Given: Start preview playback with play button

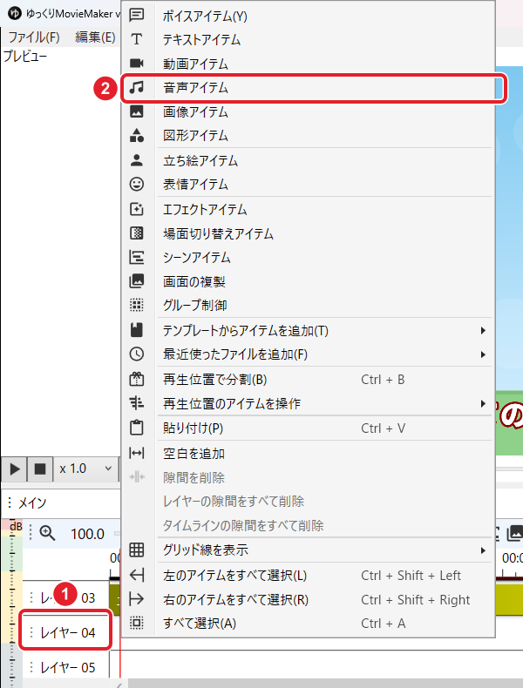Looking at the screenshot, I should 15,469.
